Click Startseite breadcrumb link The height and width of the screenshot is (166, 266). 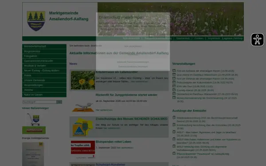pos(96,46)
